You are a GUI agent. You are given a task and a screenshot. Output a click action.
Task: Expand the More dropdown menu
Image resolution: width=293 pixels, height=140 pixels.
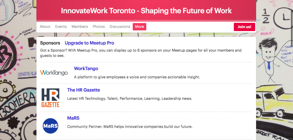139,27
